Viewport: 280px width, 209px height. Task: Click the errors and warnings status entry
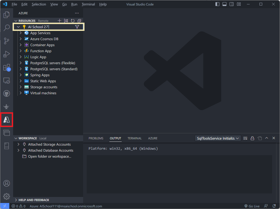coord(19,206)
